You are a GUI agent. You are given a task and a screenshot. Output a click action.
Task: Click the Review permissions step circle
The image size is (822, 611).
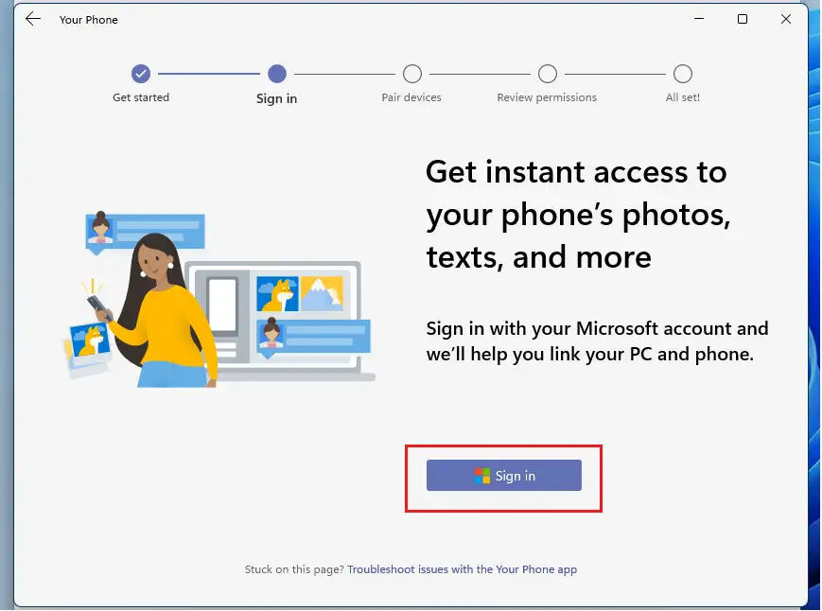(x=548, y=74)
